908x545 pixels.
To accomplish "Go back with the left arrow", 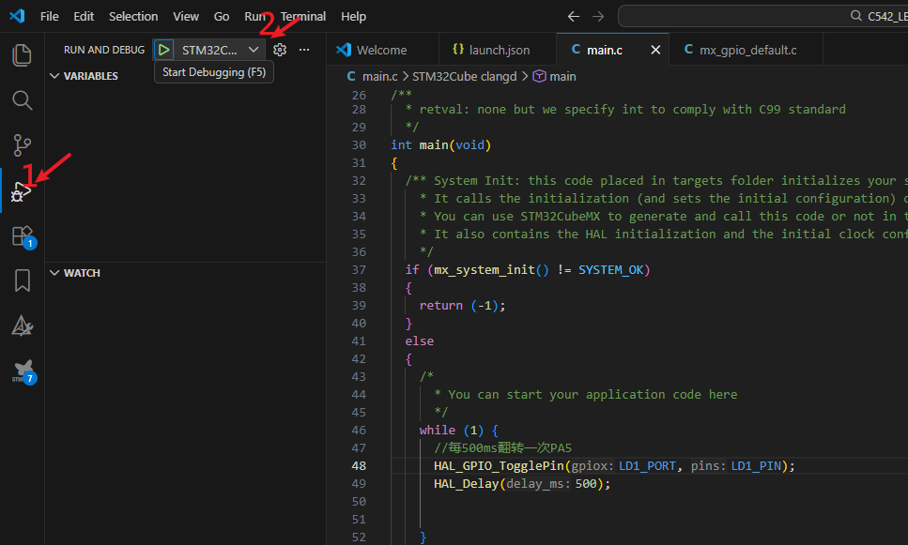I will click(x=574, y=16).
